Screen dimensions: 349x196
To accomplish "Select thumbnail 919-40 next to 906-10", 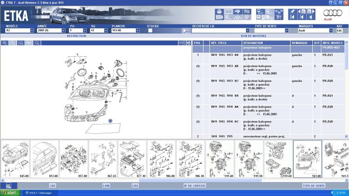I will pyautogui.click(x=220, y=159).
